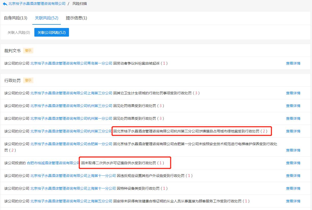Show the 关联人风险(0) list

19,33
